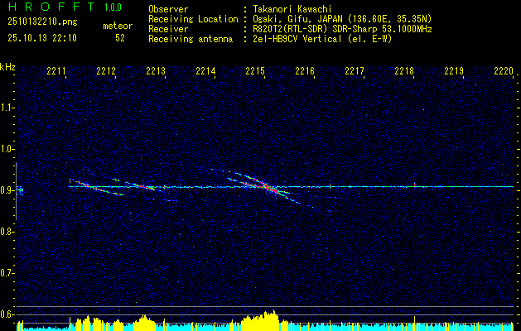The width and height of the screenshot is (521, 331).
Task: Click the observer name Takanori Kawachi
Action: point(292,9)
